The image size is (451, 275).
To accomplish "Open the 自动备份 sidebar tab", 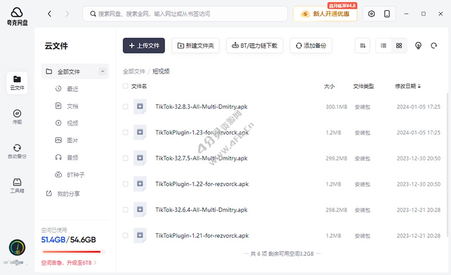I will tap(17, 151).
